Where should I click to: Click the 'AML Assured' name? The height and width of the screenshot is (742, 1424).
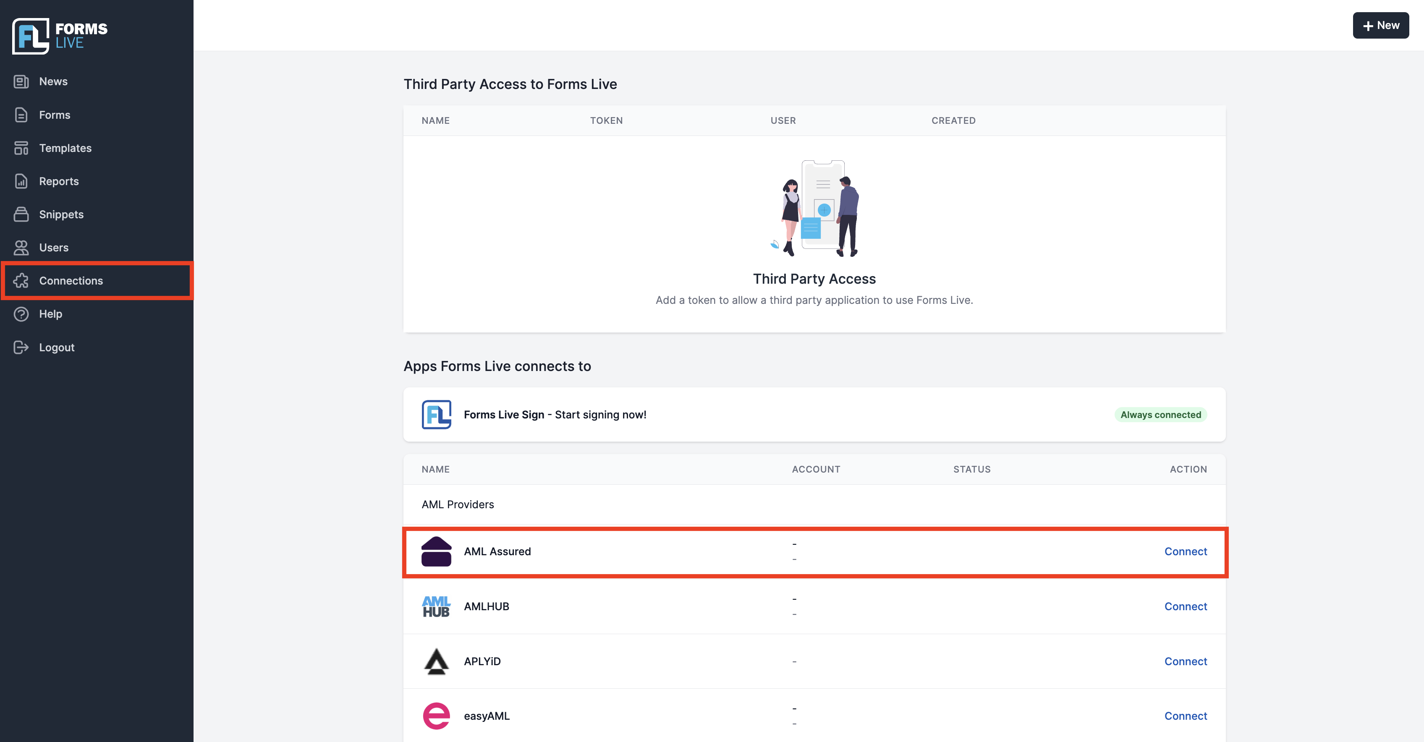(x=497, y=551)
